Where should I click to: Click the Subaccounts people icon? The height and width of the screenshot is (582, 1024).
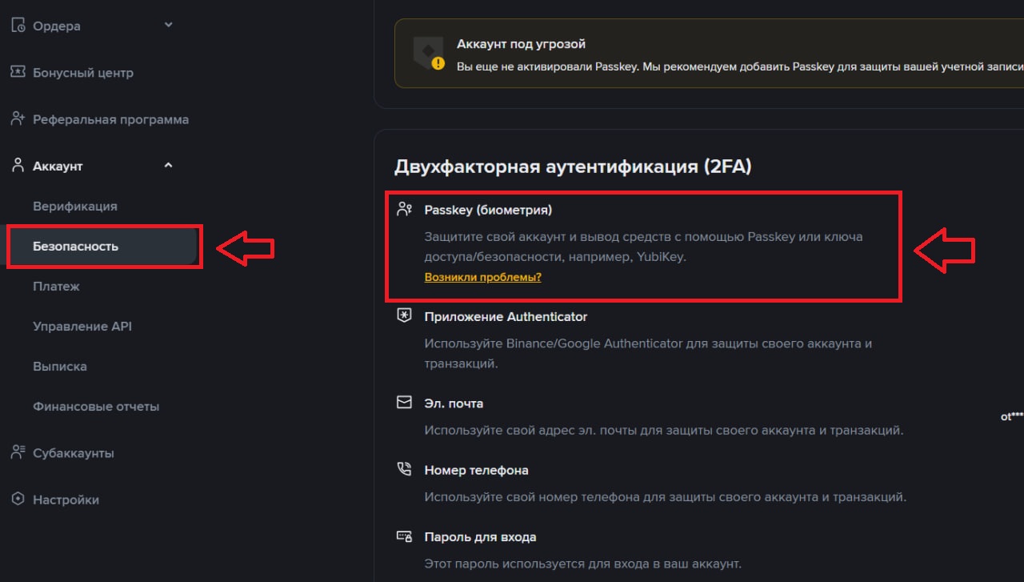[x=18, y=452]
